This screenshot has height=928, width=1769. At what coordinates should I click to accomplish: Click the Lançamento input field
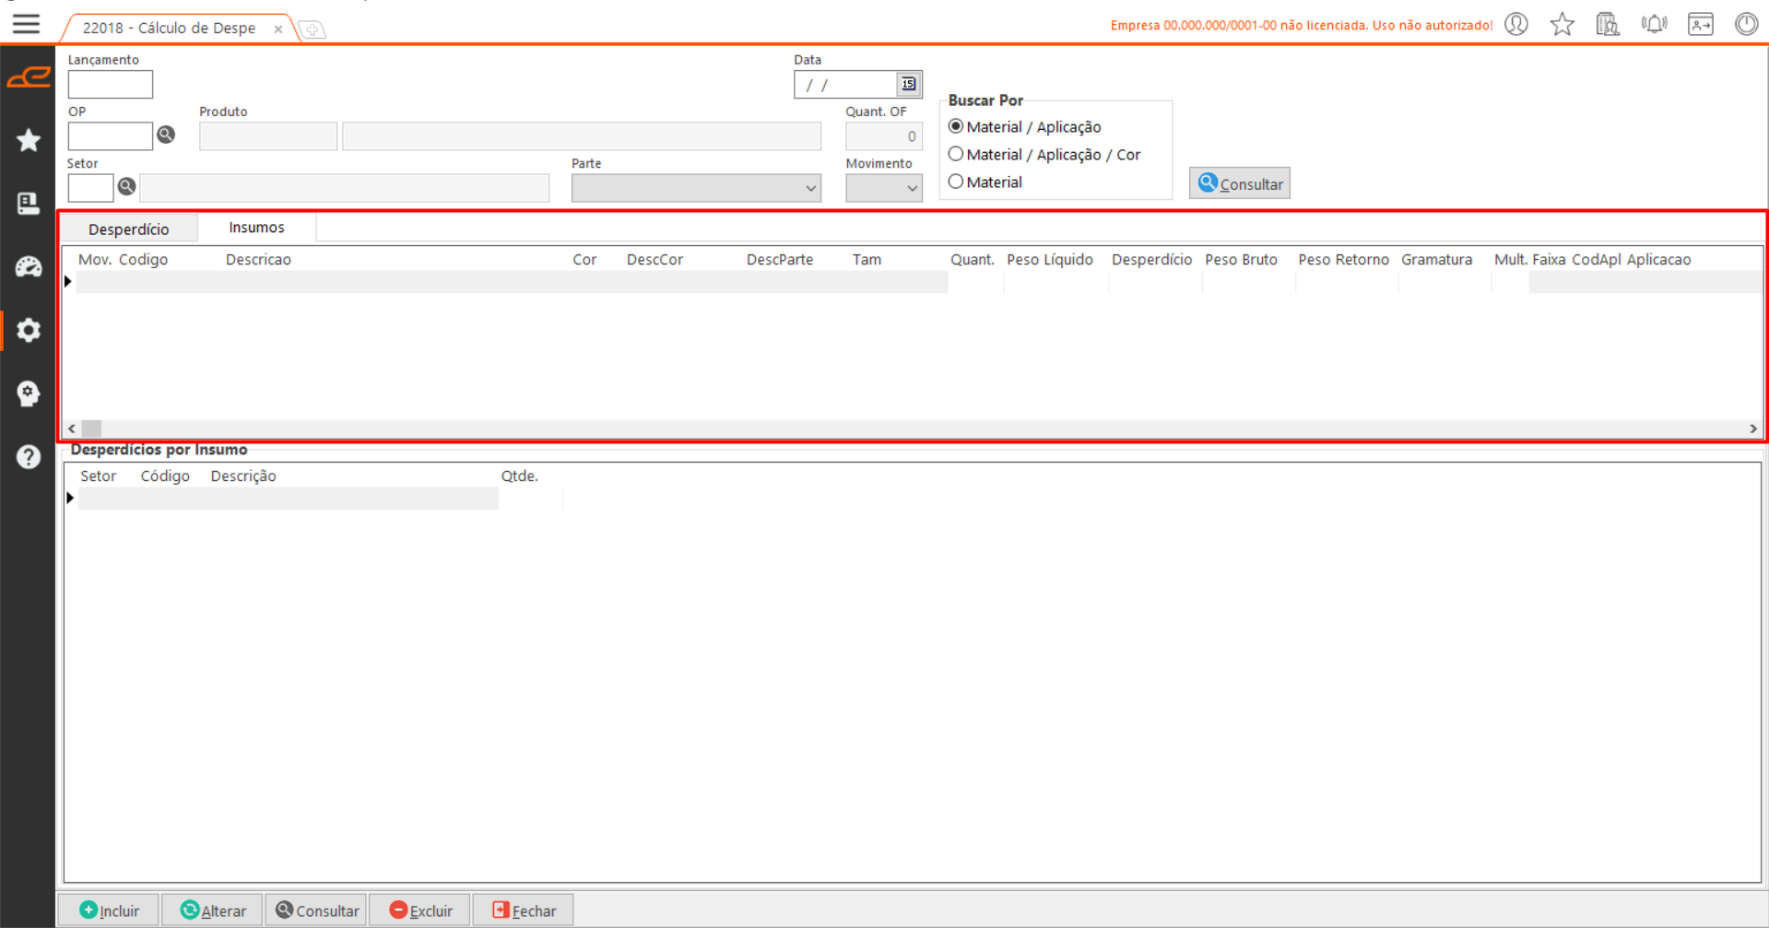tap(110, 85)
